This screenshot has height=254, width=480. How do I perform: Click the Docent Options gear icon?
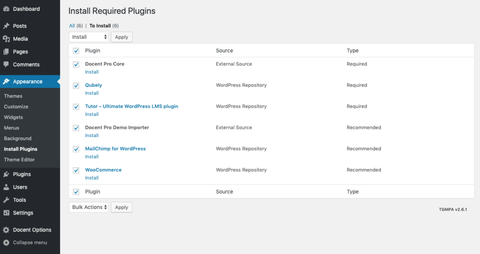click(x=6, y=230)
